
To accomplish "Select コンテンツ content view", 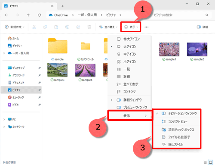I will [129, 92].
